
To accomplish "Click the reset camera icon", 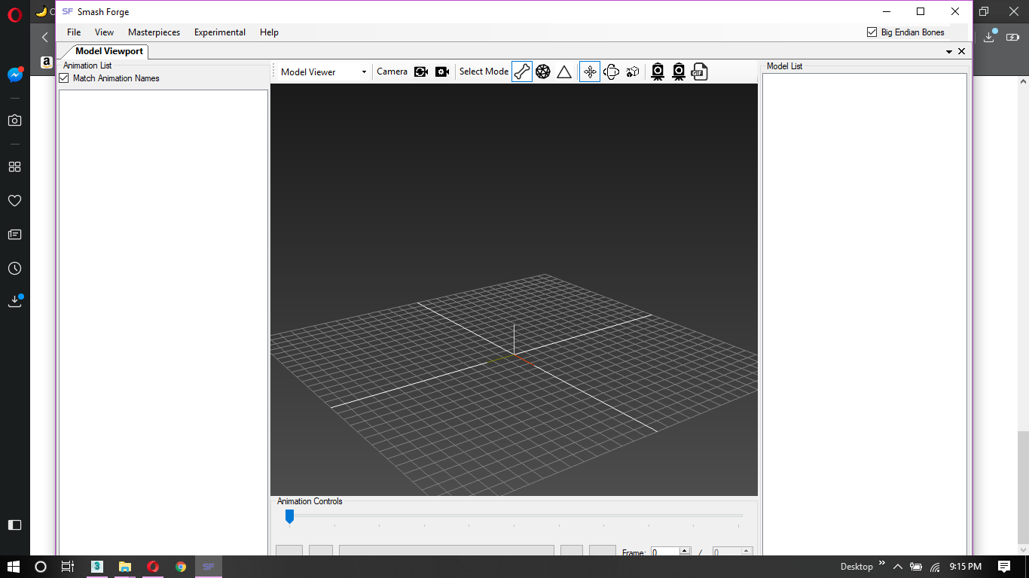I will (421, 71).
